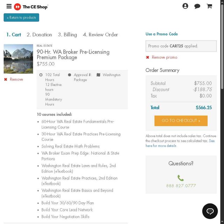Open the shopping cart icon
224x224 pixels.
(x=209, y=6)
